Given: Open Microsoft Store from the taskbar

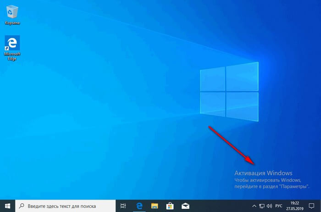Looking at the screenshot, I should point(170,206).
